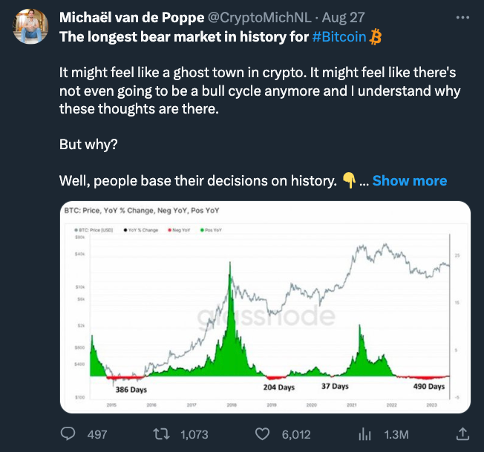Screen dimensions: 484x452
Task: Toggle the BTC: Price [USD] legend item
Action: pos(94,230)
